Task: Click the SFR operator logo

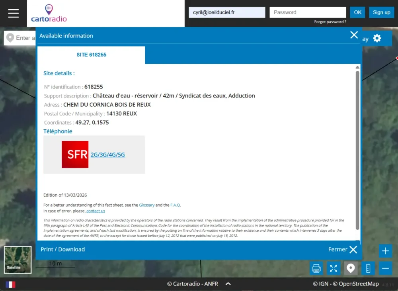Action: [75, 154]
